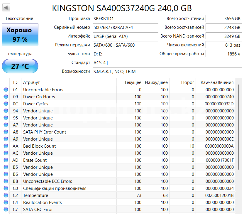Click the Порог column header
Viewport: 244px width, 216px height.
coord(187,82)
